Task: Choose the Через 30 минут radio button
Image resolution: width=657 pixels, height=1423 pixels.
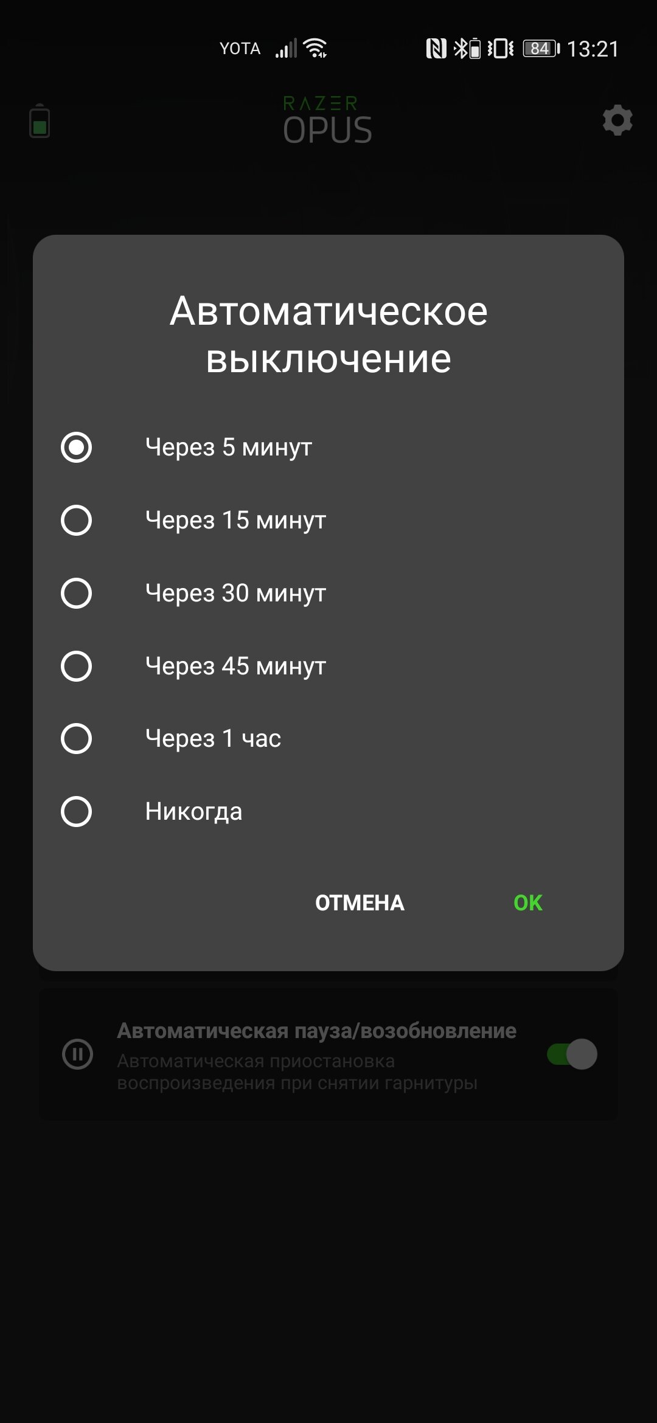Action: [x=76, y=594]
